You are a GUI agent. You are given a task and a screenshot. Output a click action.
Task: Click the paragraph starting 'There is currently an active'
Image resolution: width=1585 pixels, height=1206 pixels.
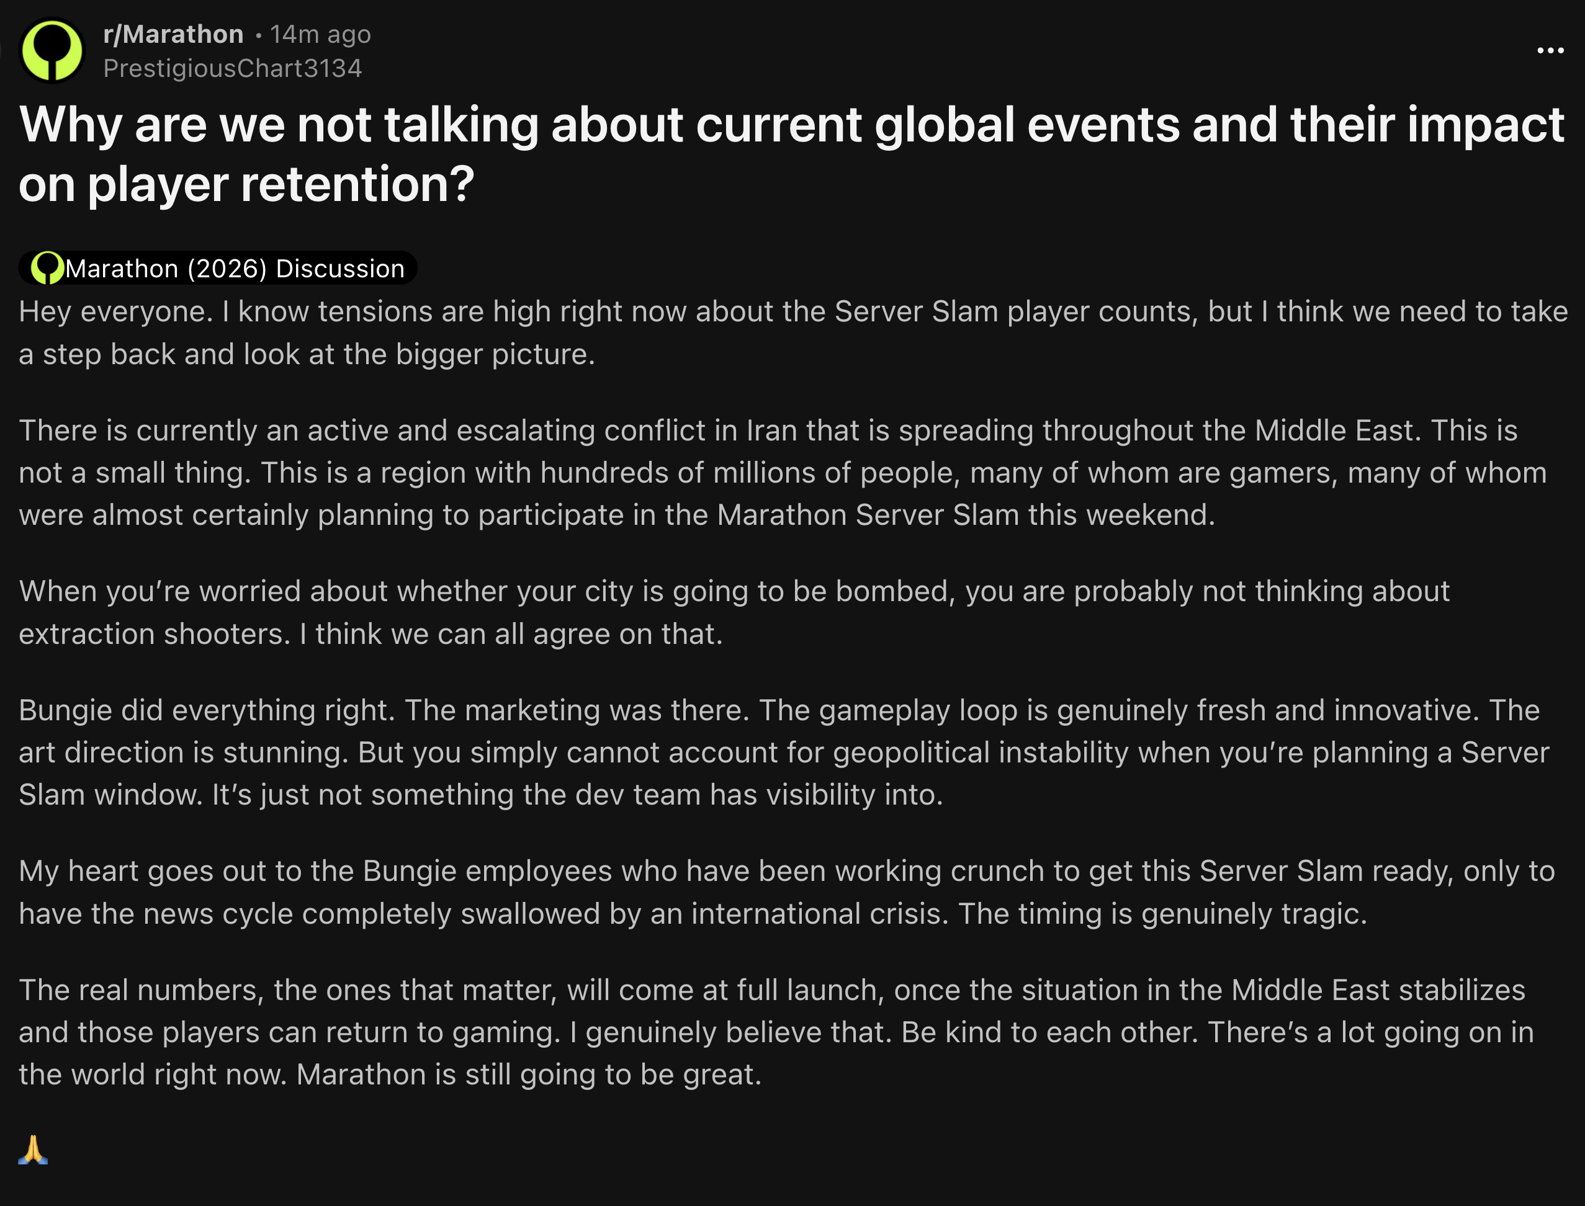coord(783,472)
